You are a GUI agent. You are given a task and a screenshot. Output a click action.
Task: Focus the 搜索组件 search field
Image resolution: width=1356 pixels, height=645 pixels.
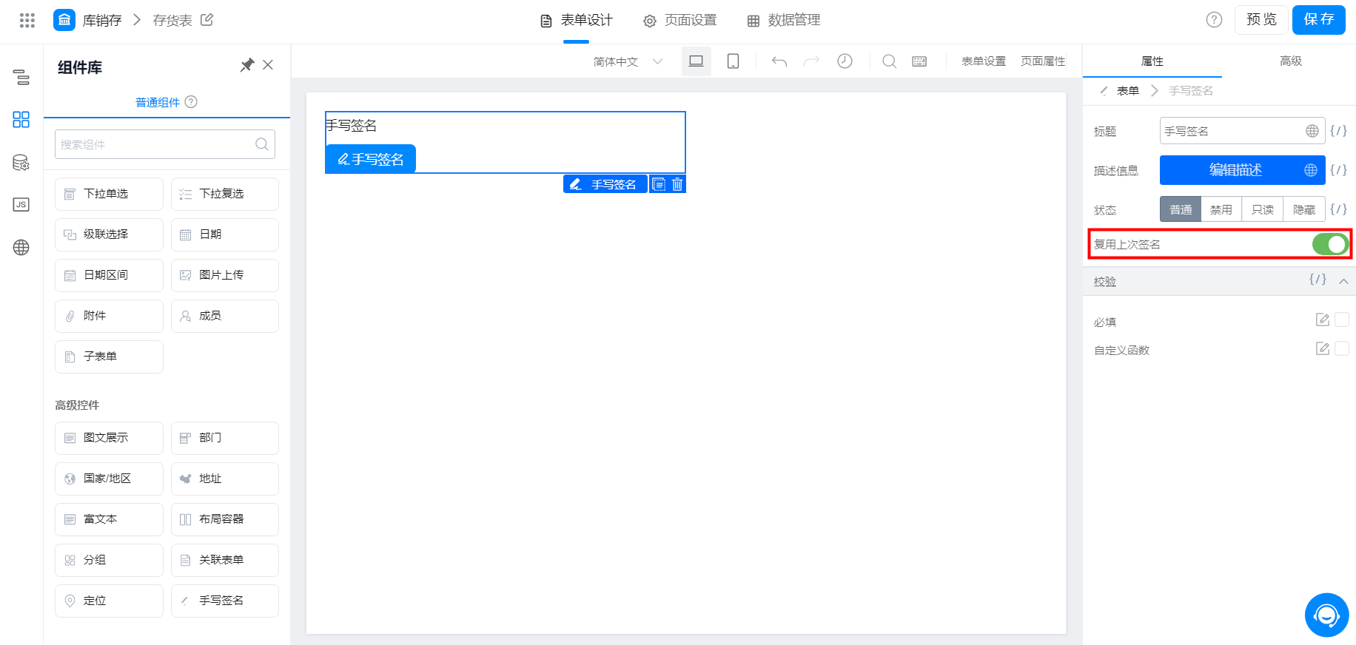point(165,144)
